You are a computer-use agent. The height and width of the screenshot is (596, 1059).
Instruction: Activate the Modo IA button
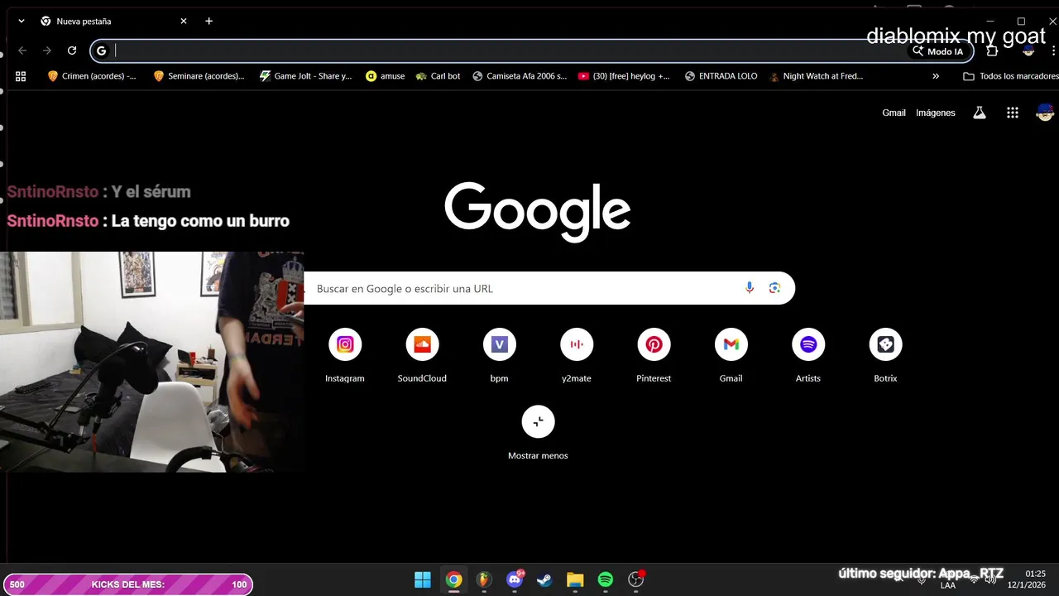pyautogui.click(x=938, y=51)
